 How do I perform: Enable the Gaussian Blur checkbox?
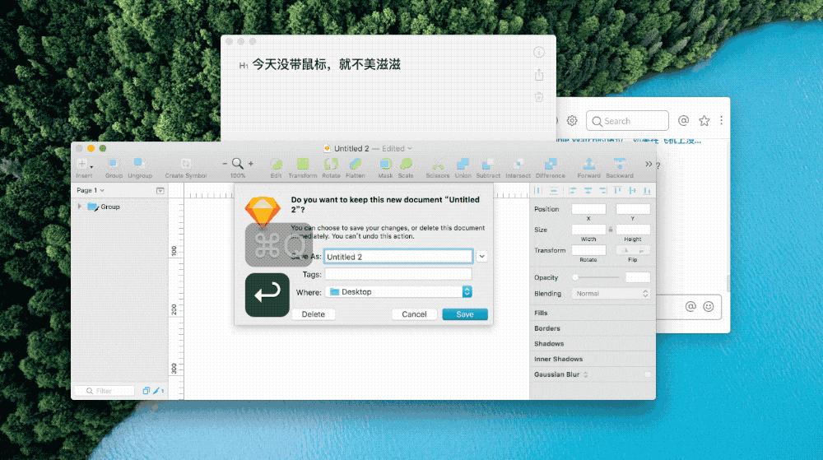[648, 374]
